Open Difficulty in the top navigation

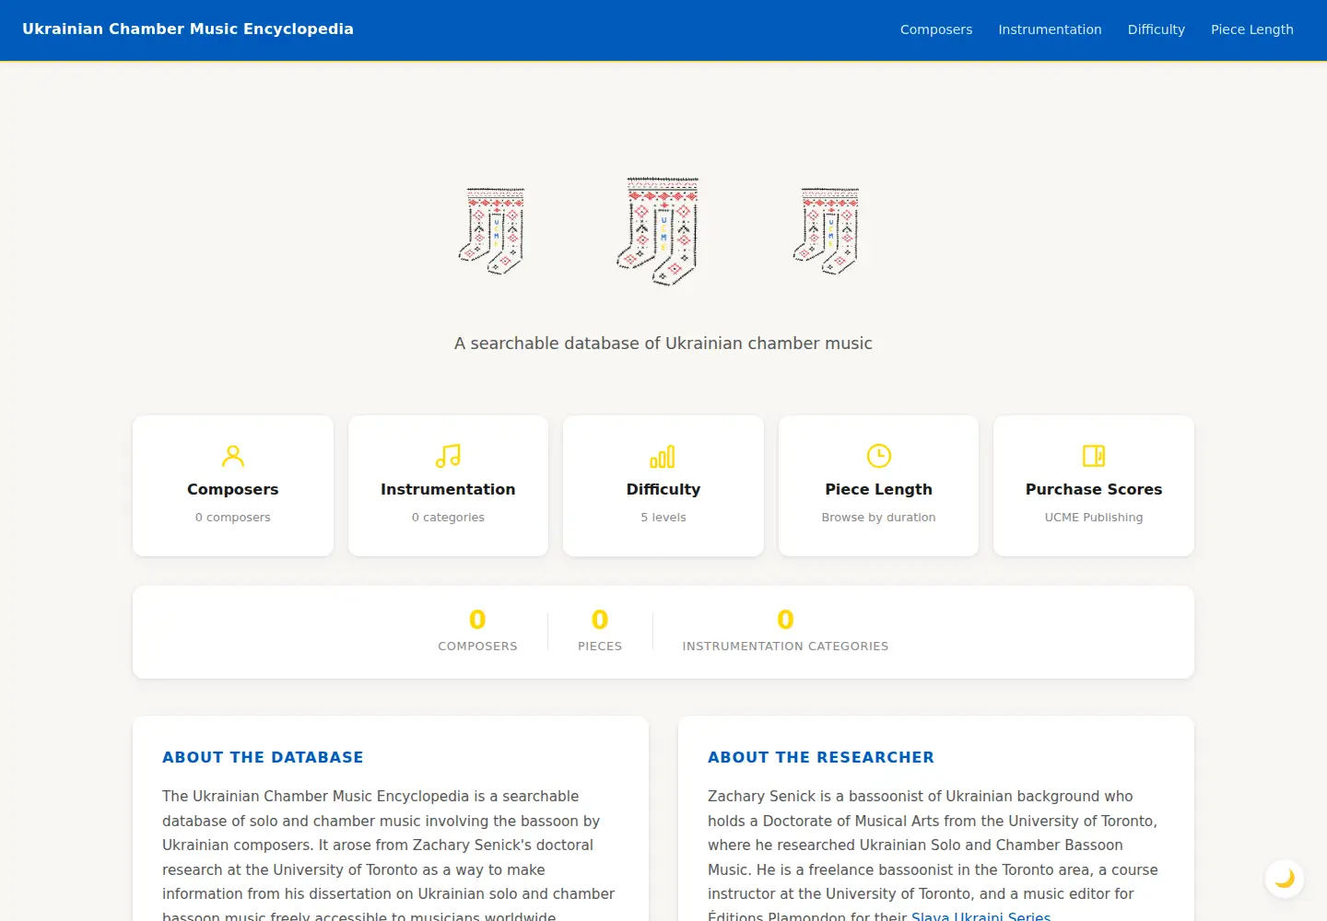1157,29
